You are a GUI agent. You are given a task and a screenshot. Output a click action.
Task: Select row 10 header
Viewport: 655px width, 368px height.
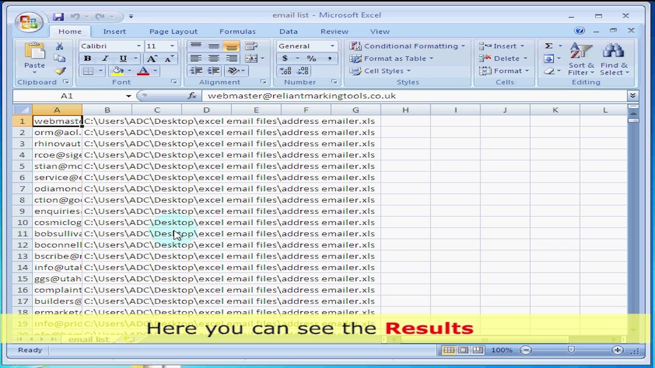23,222
